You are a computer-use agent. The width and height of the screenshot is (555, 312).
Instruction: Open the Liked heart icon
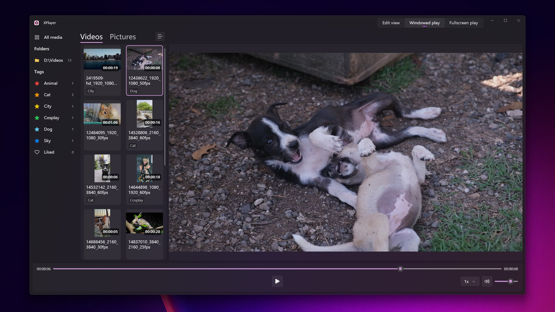point(37,152)
